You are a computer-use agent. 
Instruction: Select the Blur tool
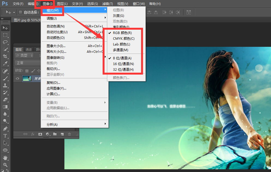(x=5, y=114)
